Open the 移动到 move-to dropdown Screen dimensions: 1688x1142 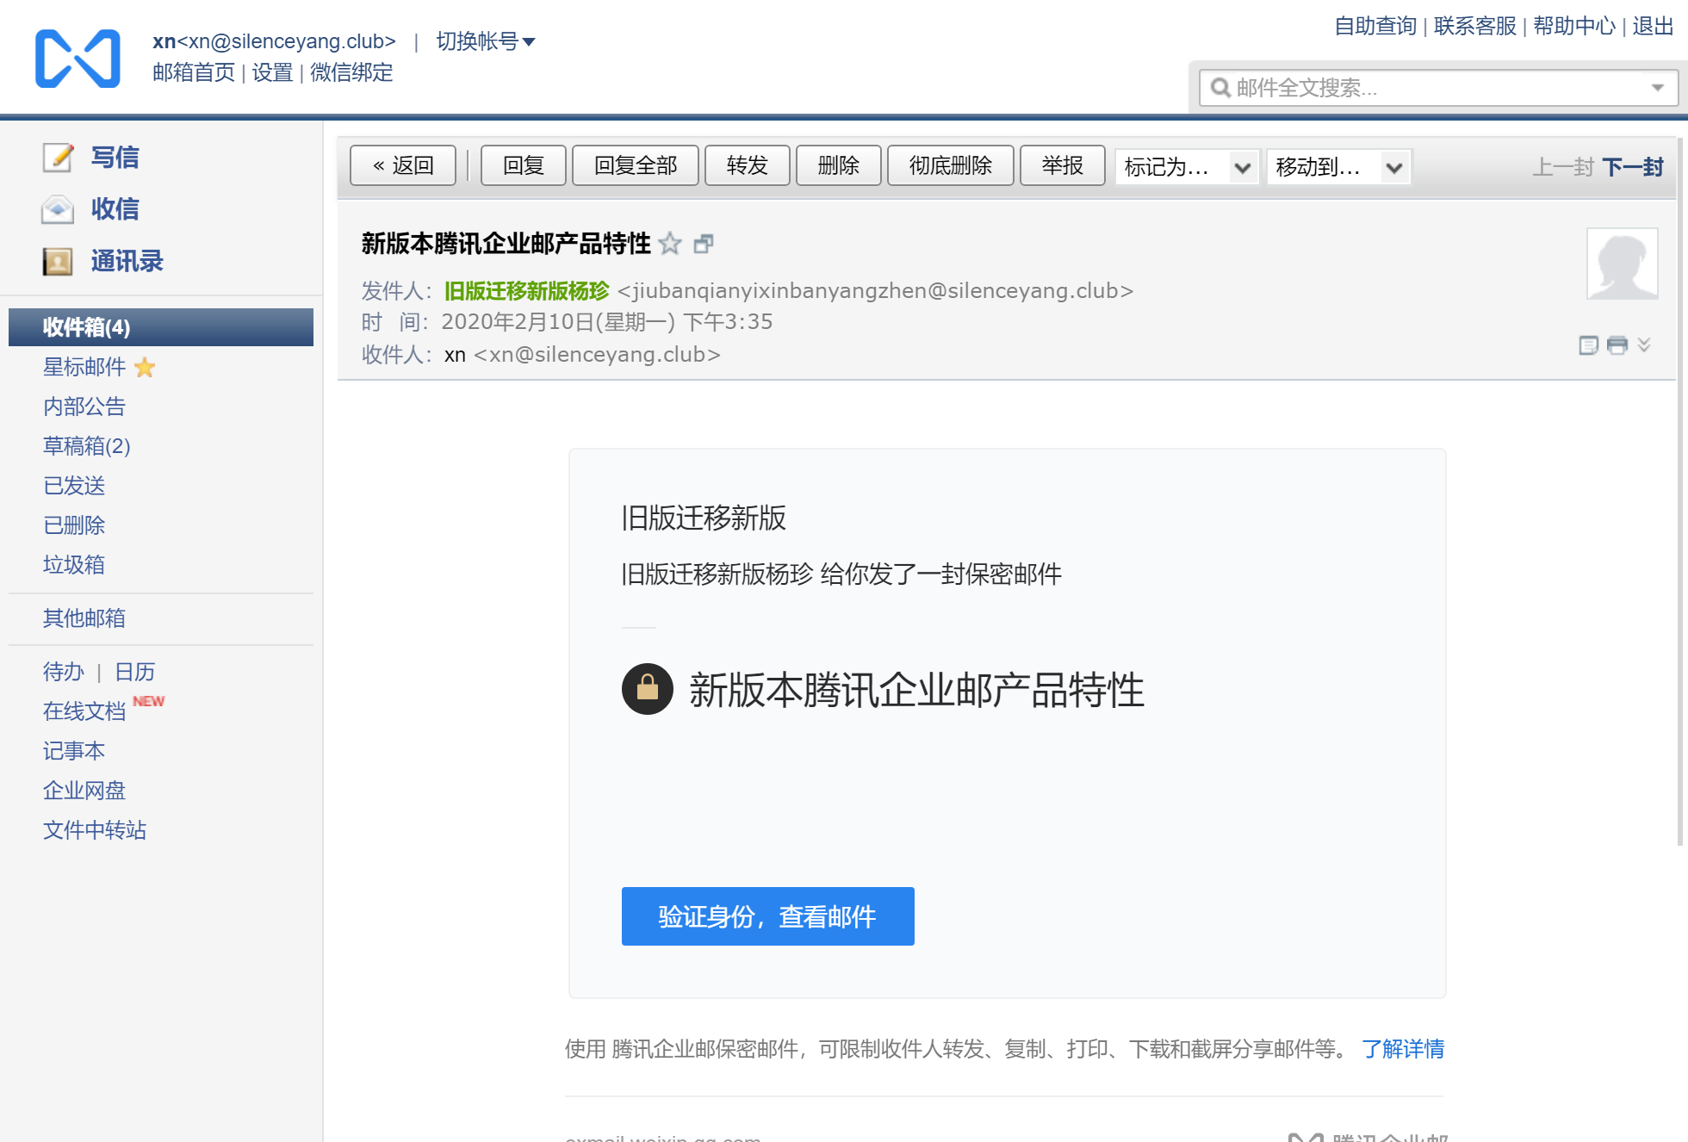click(1337, 166)
